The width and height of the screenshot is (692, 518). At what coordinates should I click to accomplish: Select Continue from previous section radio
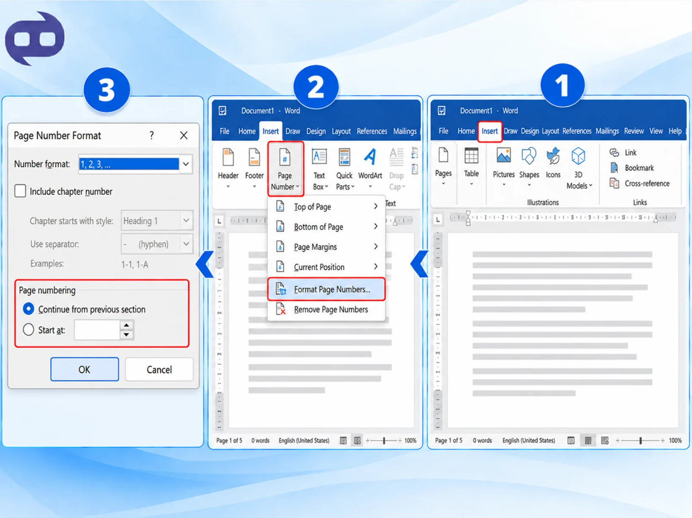point(28,309)
